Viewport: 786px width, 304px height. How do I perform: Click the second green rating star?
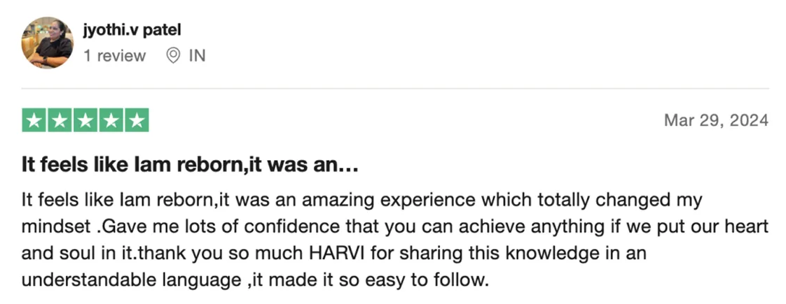point(60,120)
